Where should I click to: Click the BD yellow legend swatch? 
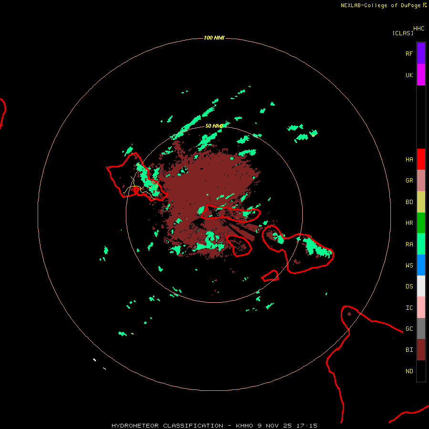click(x=421, y=202)
